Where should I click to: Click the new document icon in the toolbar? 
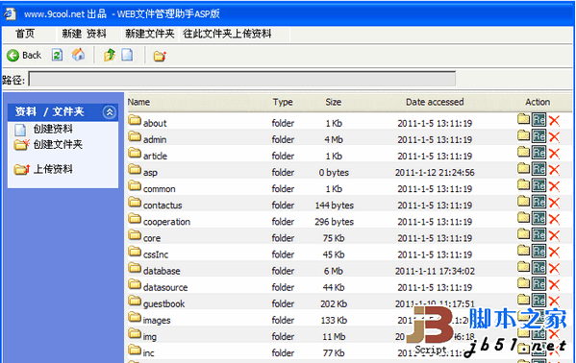(127, 55)
